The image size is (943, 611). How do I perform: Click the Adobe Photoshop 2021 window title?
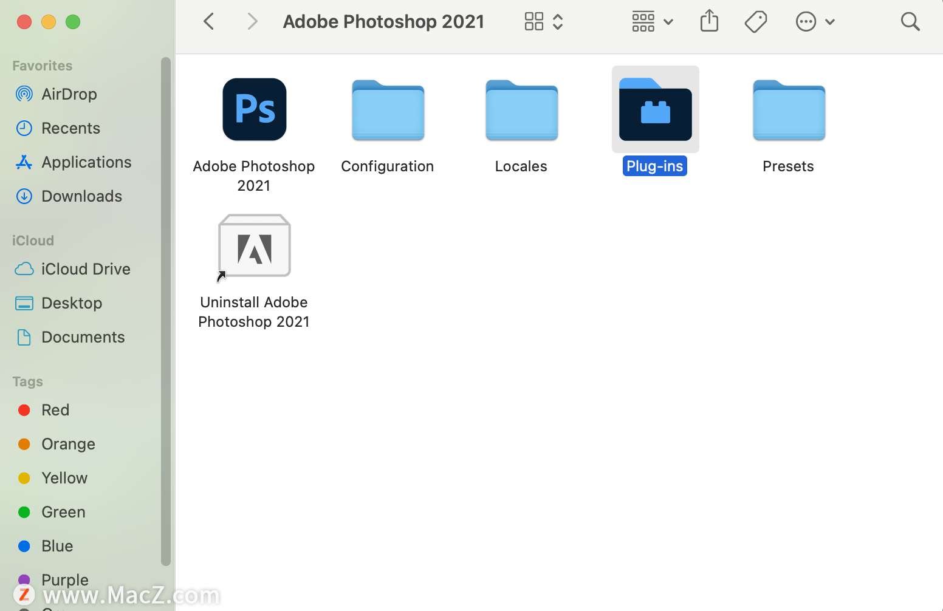383,22
